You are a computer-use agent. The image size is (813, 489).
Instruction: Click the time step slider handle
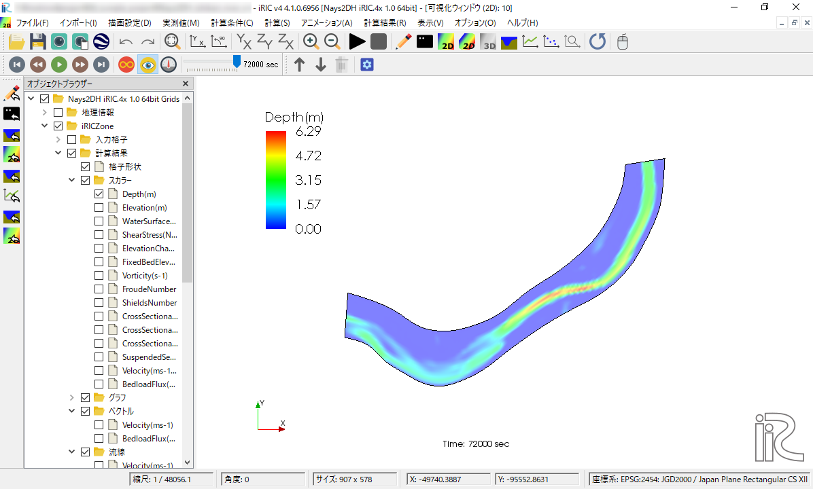pos(237,62)
